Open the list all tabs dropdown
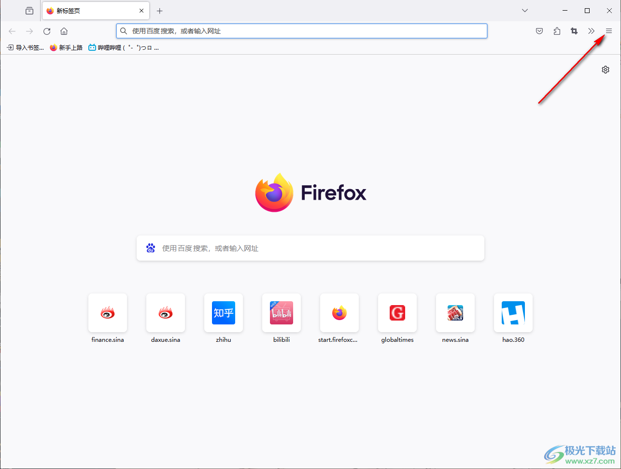 (x=525, y=11)
